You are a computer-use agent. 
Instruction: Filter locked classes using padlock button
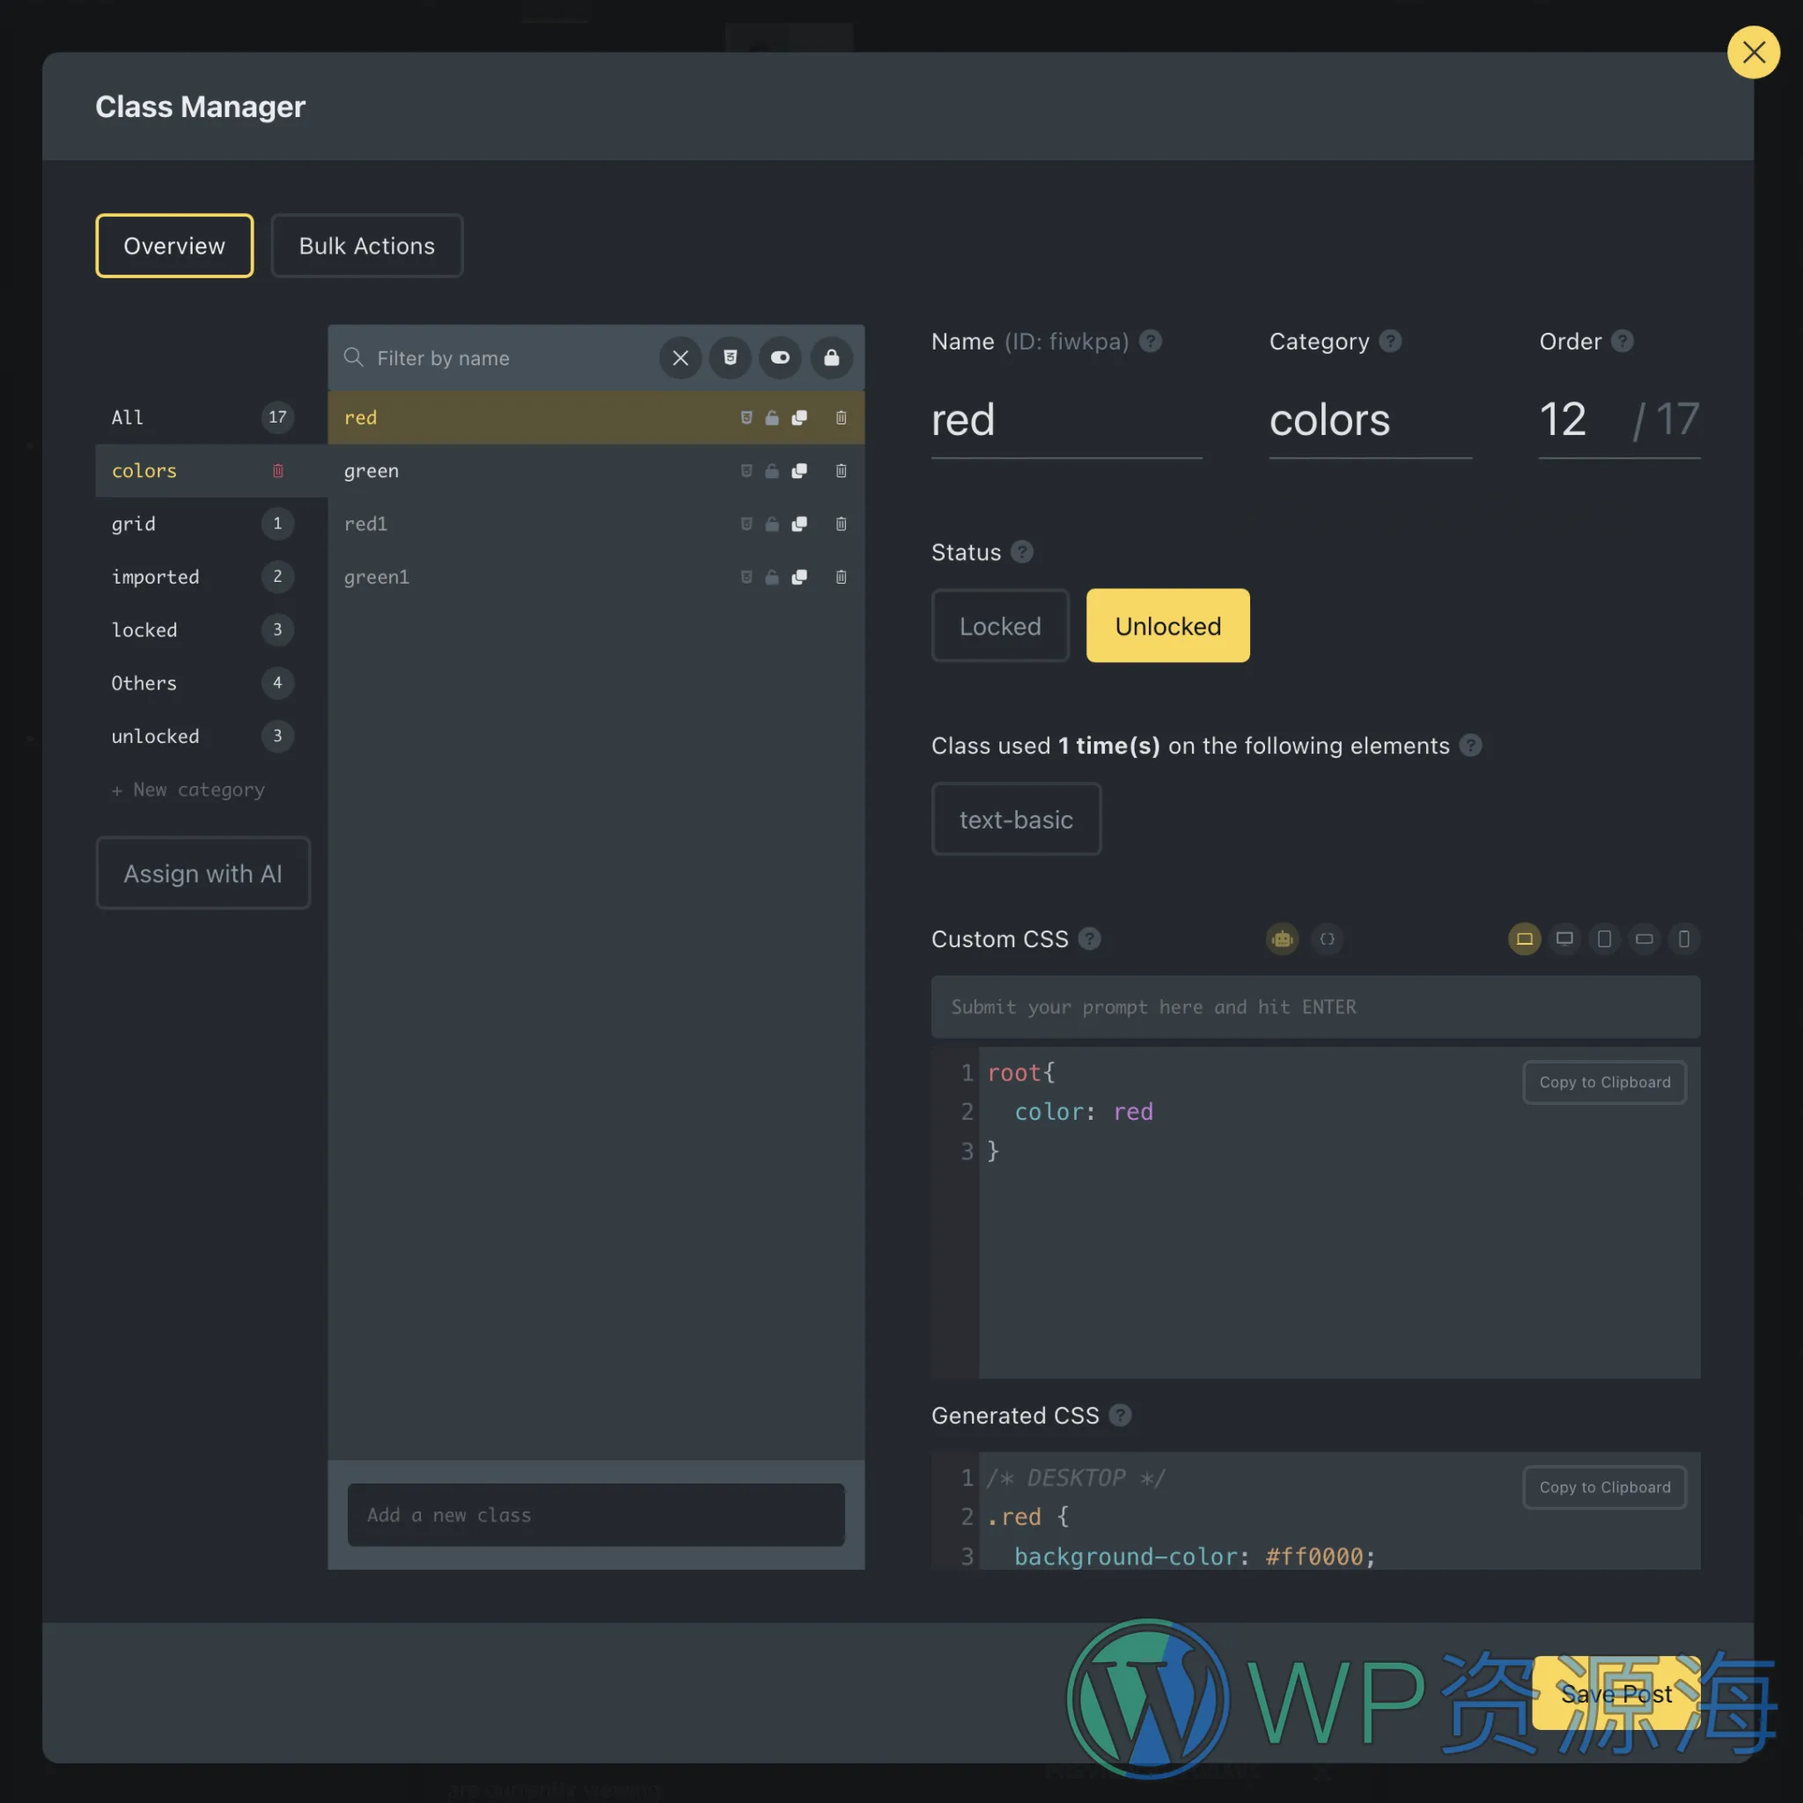[830, 357]
